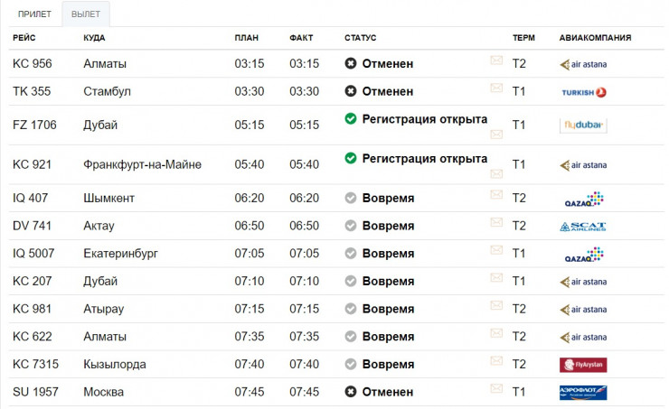
Task: Click the Turkish Airlines logo
Action: (583, 91)
